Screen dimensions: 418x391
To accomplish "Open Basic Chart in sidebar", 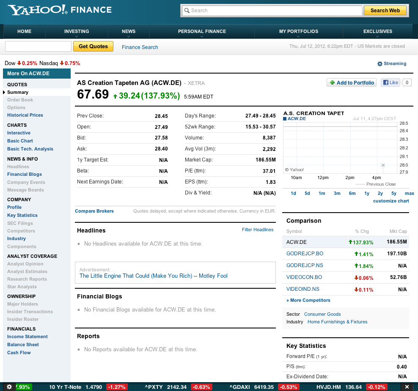I will (20, 141).
